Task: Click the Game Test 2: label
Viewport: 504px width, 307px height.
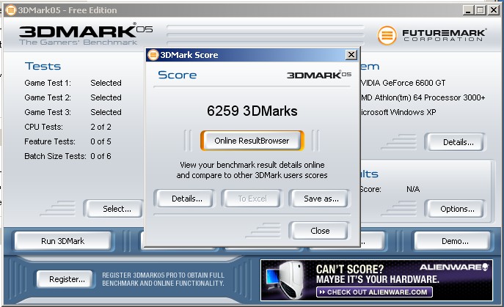Action: (48, 97)
